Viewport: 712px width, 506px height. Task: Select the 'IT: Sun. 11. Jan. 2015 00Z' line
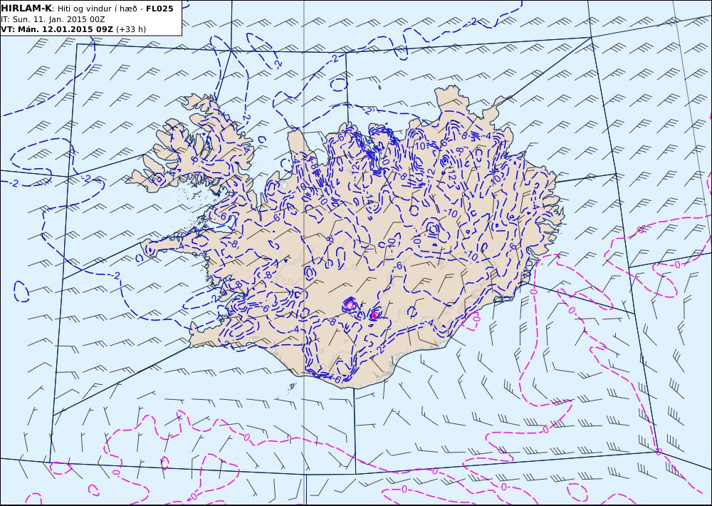point(53,19)
